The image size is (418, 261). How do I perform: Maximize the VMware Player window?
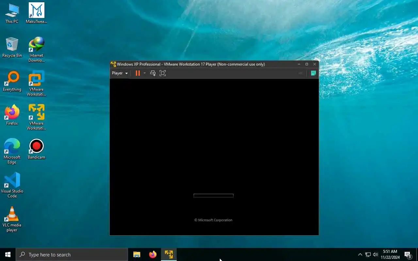(x=307, y=64)
